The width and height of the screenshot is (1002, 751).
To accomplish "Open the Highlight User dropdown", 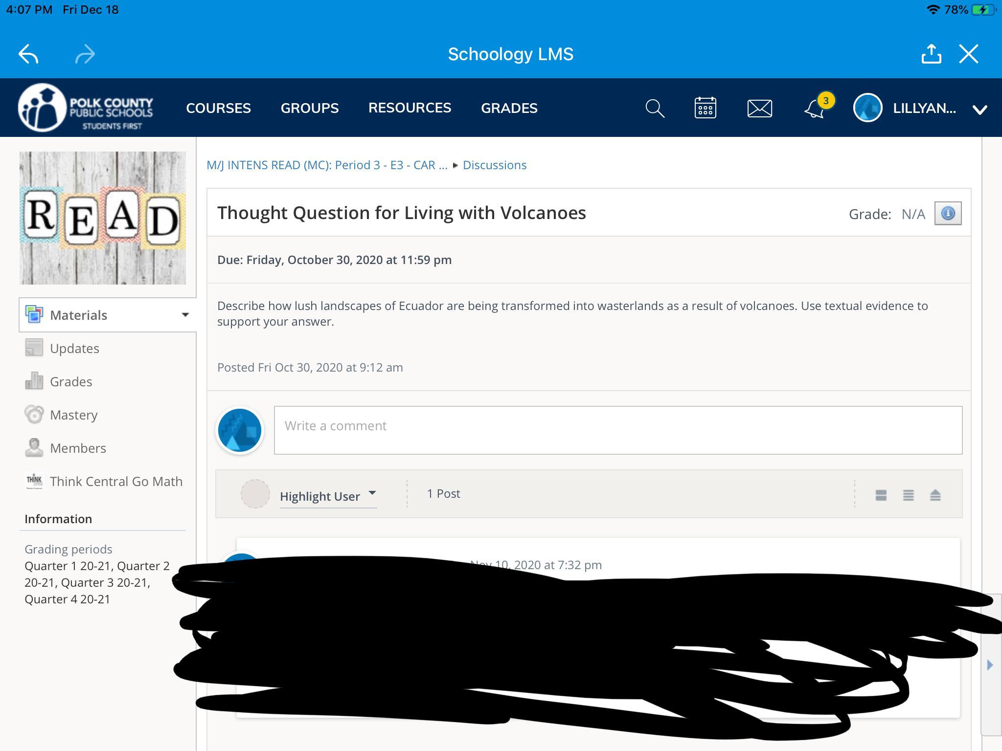I will coord(328,496).
